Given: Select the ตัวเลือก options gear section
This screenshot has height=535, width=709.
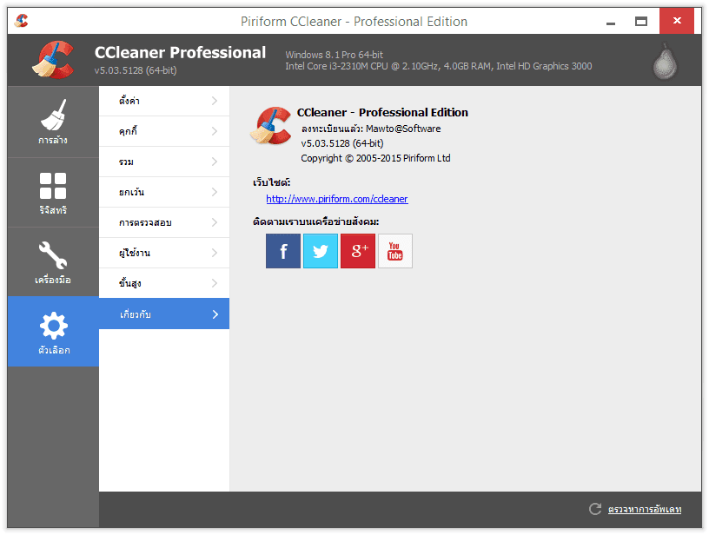Looking at the screenshot, I should pos(53,332).
